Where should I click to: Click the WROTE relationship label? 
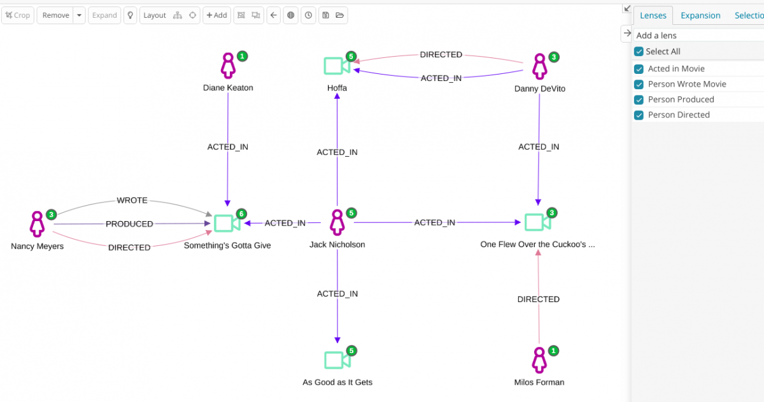click(132, 200)
